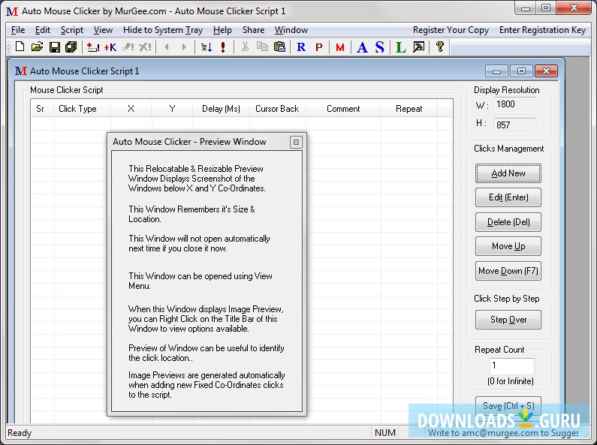The image size is (597, 445).
Task: Click the red exclamation mark icon
Action: coord(223,47)
